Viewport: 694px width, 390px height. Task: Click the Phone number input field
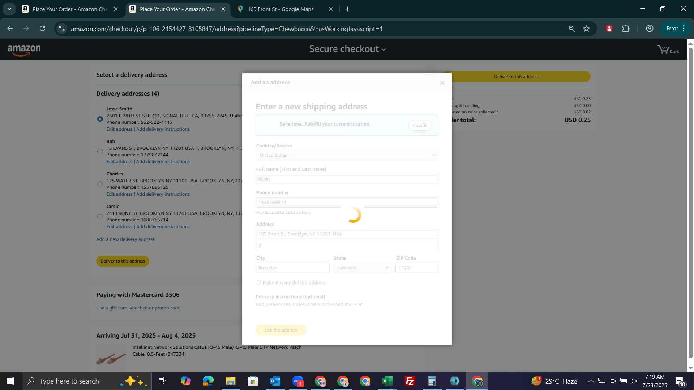click(347, 203)
